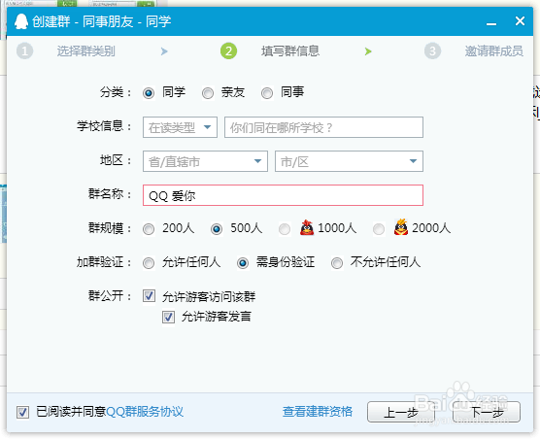The height and width of the screenshot is (439, 540).
Task: Select 允许任何人 join verification
Action: pos(149,263)
